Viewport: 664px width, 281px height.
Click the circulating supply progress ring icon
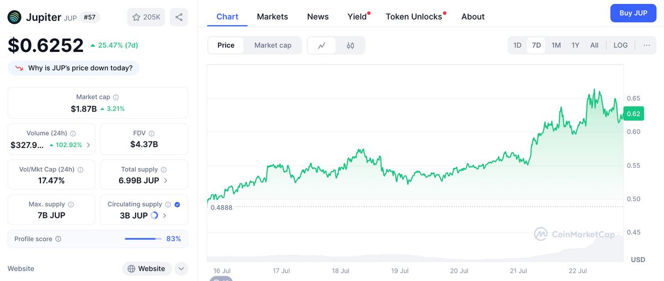tap(154, 216)
